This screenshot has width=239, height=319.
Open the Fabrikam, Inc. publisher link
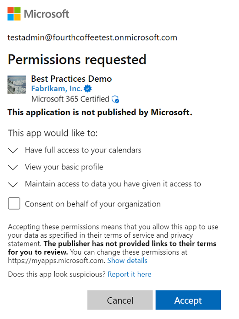tap(57, 89)
